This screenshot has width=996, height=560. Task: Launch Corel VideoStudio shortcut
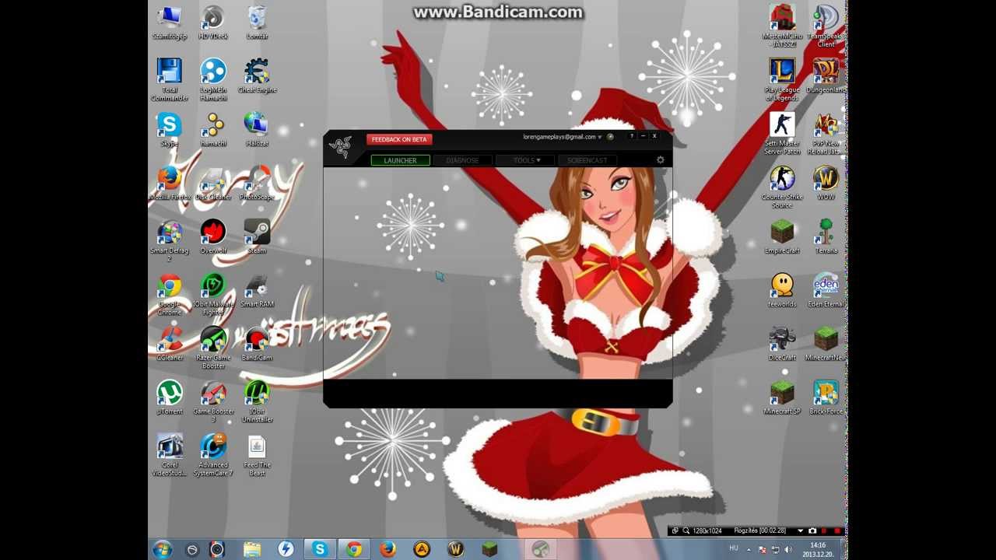(170, 456)
